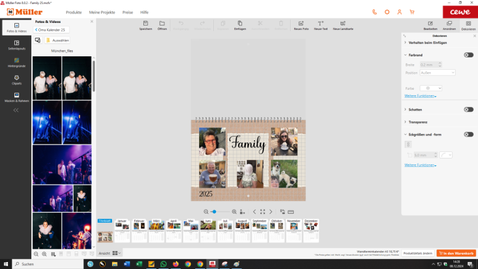Open the Hintergründe backgrounds panel
The height and width of the screenshot is (269, 478).
pyautogui.click(x=16, y=62)
